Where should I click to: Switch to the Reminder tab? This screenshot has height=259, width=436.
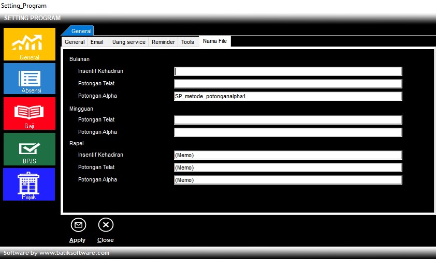click(x=163, y=42)
